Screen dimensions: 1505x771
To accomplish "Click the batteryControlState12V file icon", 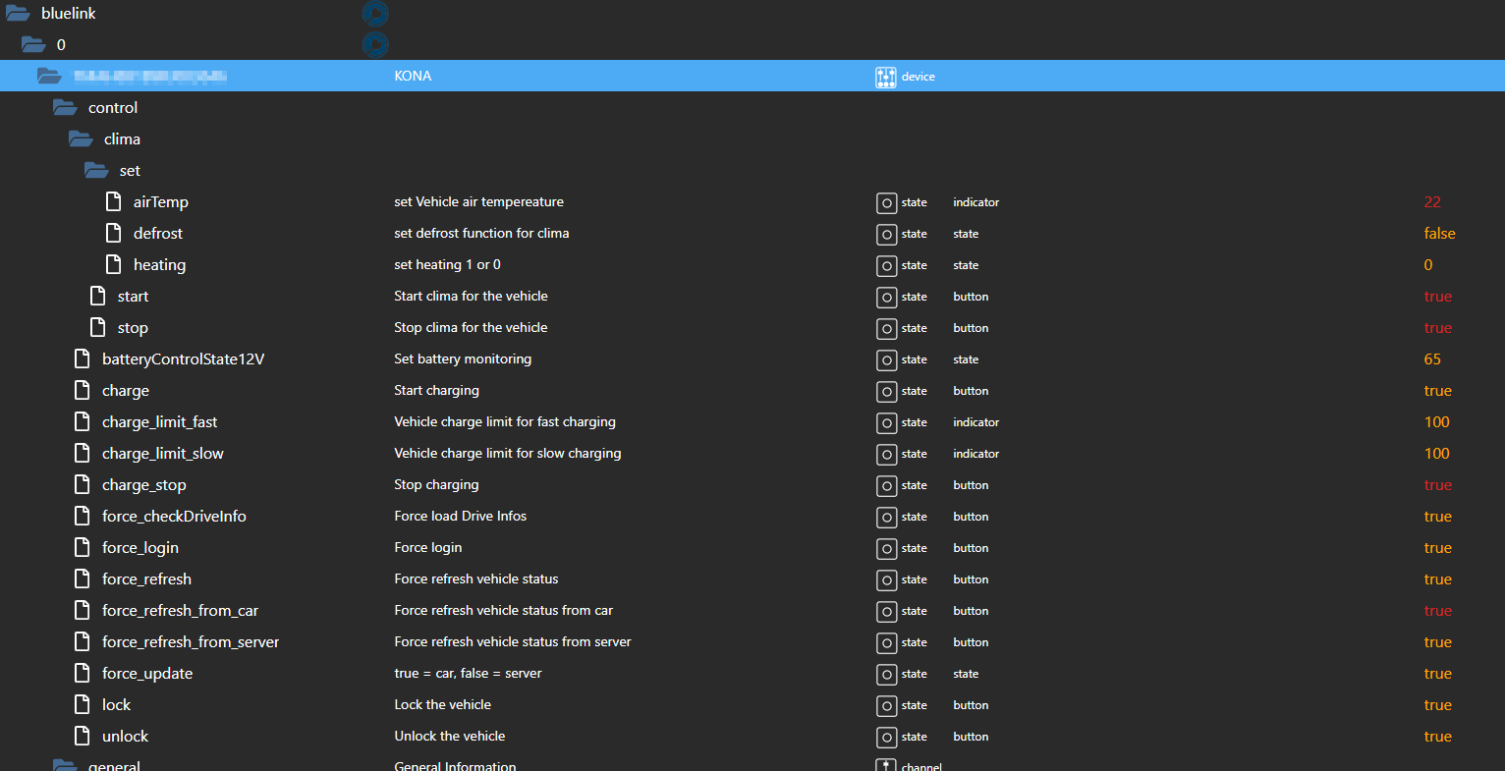I will [x=83, y=358].
